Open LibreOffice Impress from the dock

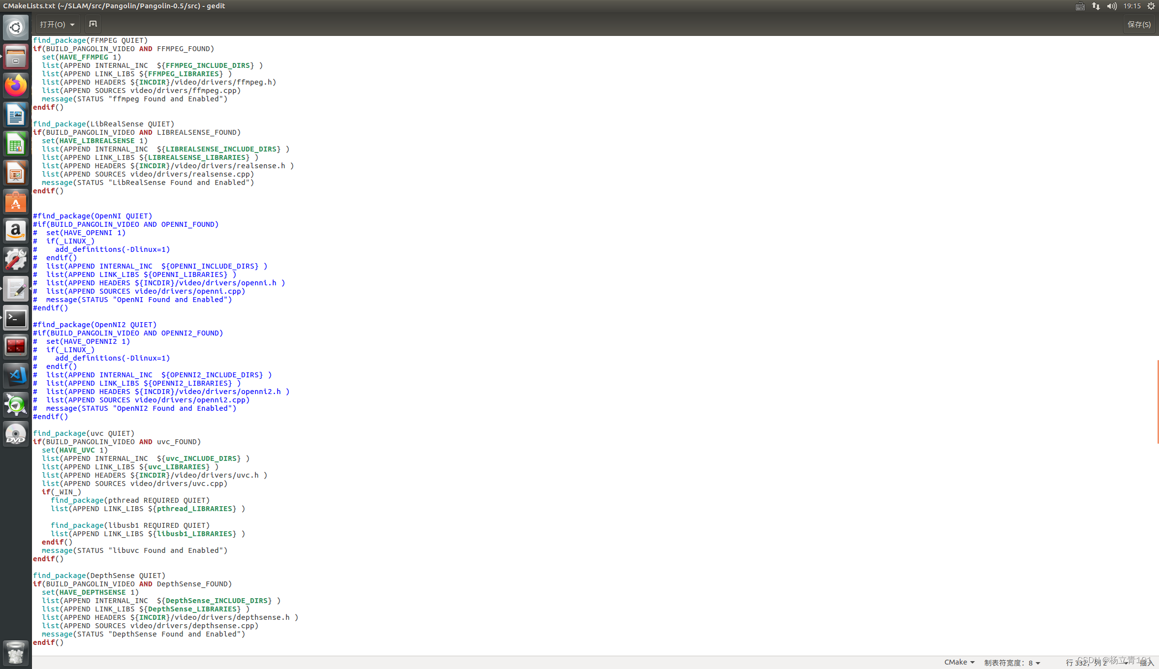16,173
